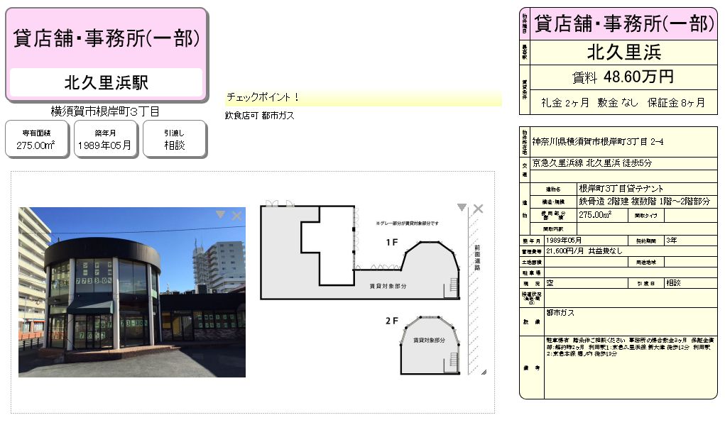Remove the floor plan with its X icon
The image size is (725, 425).
tap(478, 209)
